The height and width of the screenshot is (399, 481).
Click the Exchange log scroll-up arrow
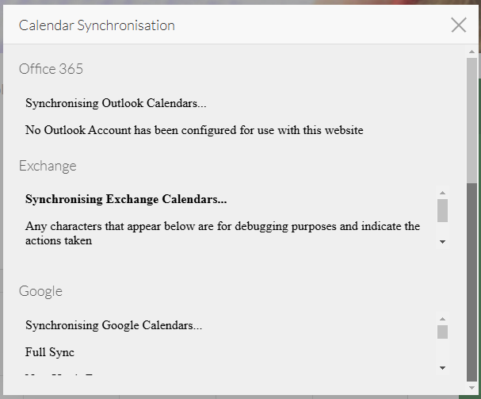point(442,193)
